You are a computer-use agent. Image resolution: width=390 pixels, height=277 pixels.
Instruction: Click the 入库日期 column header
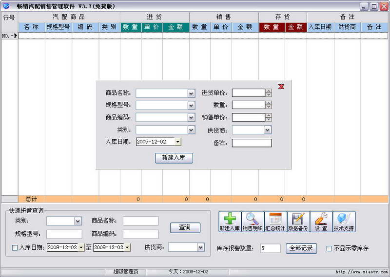coord(320,27)
